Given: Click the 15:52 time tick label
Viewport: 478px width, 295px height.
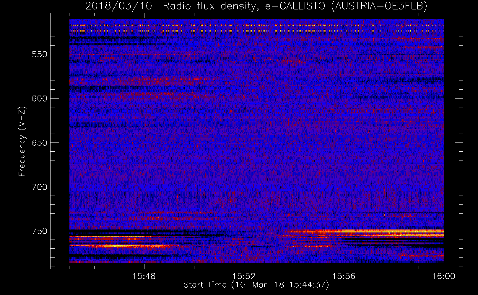Looking at the screenshot, I should [x=244, y=276].
